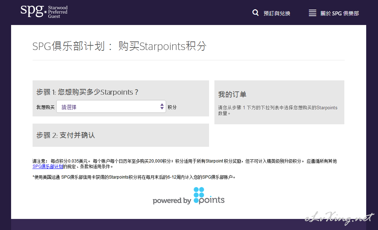
Task: Open the 請選擇 Starpoints amount dropdown
Action: tap(111, 106)
